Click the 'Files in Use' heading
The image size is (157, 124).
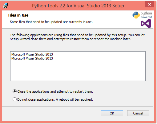coord(18,15)
